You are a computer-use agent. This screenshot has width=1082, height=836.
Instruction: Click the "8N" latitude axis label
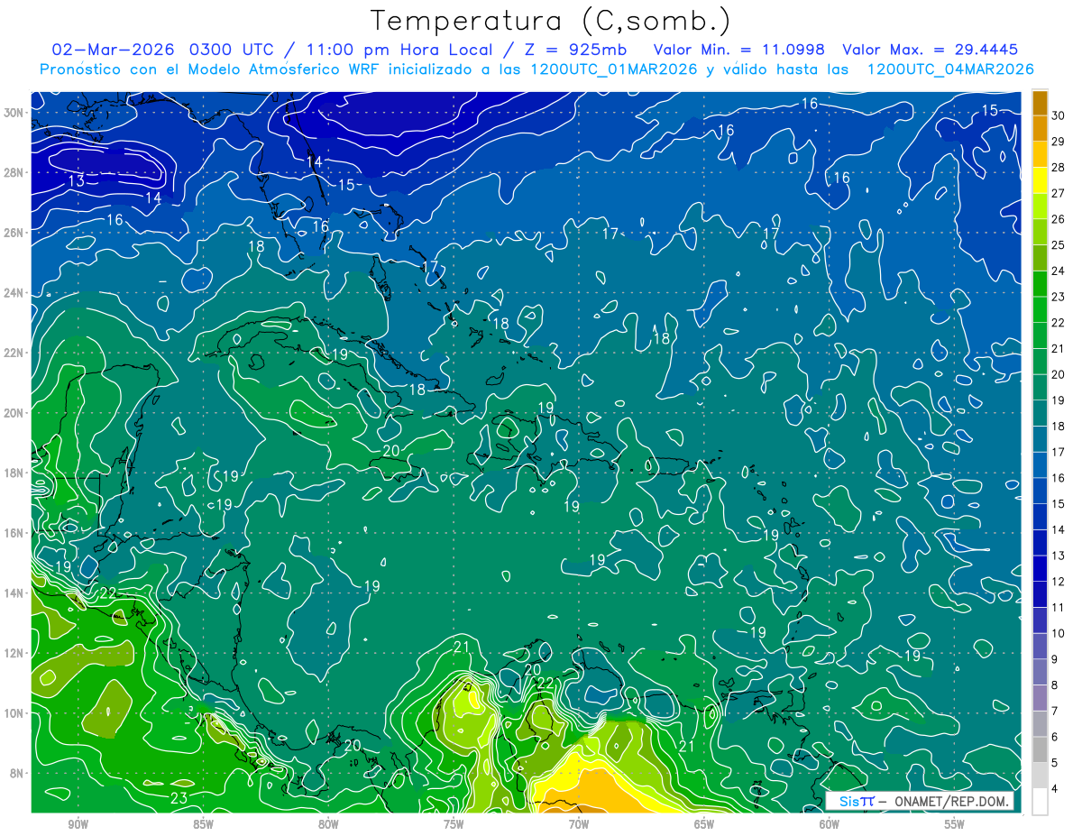16,773
